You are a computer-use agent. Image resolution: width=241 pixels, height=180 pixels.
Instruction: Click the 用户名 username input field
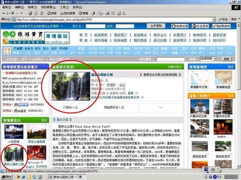96,26
